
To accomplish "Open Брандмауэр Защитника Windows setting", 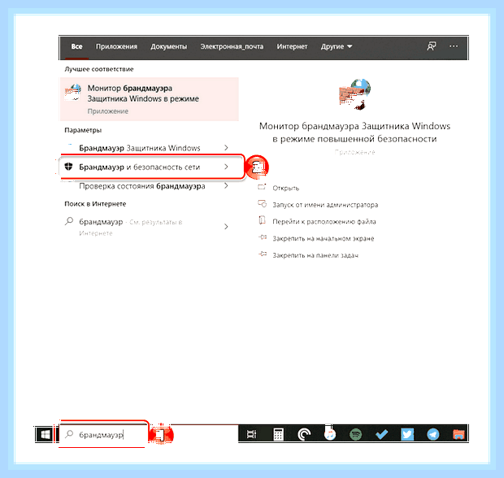I will click(149, 148).
